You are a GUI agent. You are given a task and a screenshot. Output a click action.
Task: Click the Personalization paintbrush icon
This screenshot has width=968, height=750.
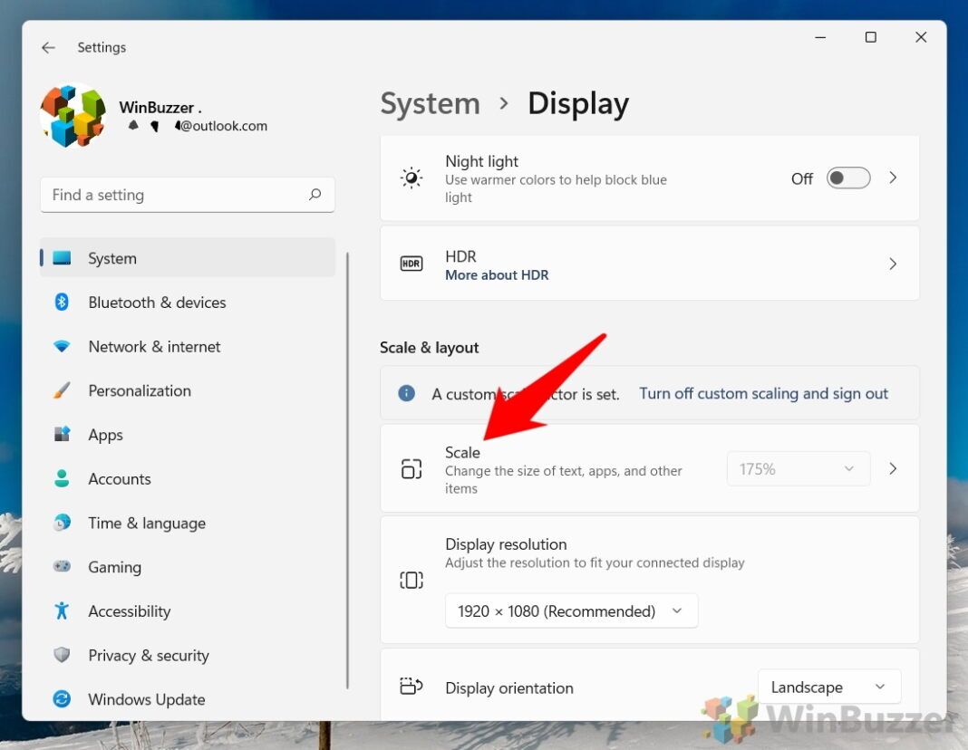point(62,390)
